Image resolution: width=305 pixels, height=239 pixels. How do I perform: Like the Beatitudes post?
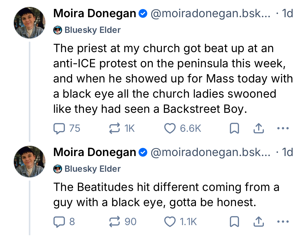tap(170, 222)
